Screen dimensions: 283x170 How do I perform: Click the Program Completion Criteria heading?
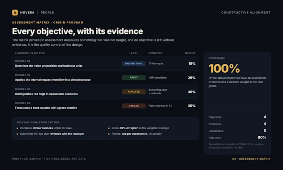point(38,122)
